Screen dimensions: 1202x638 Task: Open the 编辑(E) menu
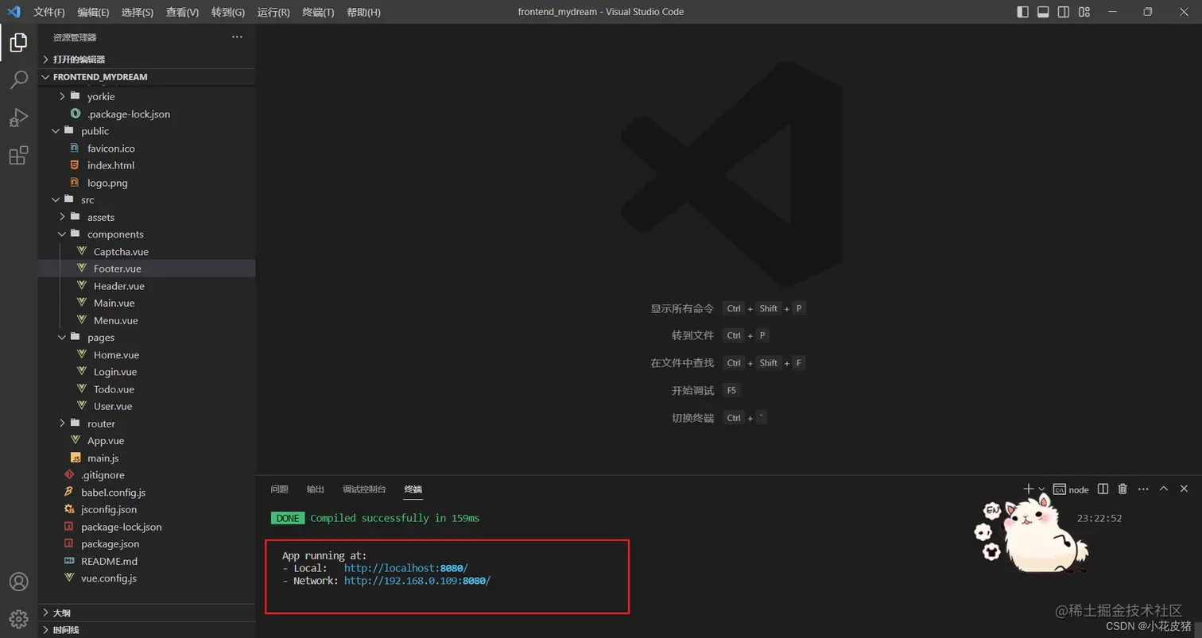pos(94,12)
